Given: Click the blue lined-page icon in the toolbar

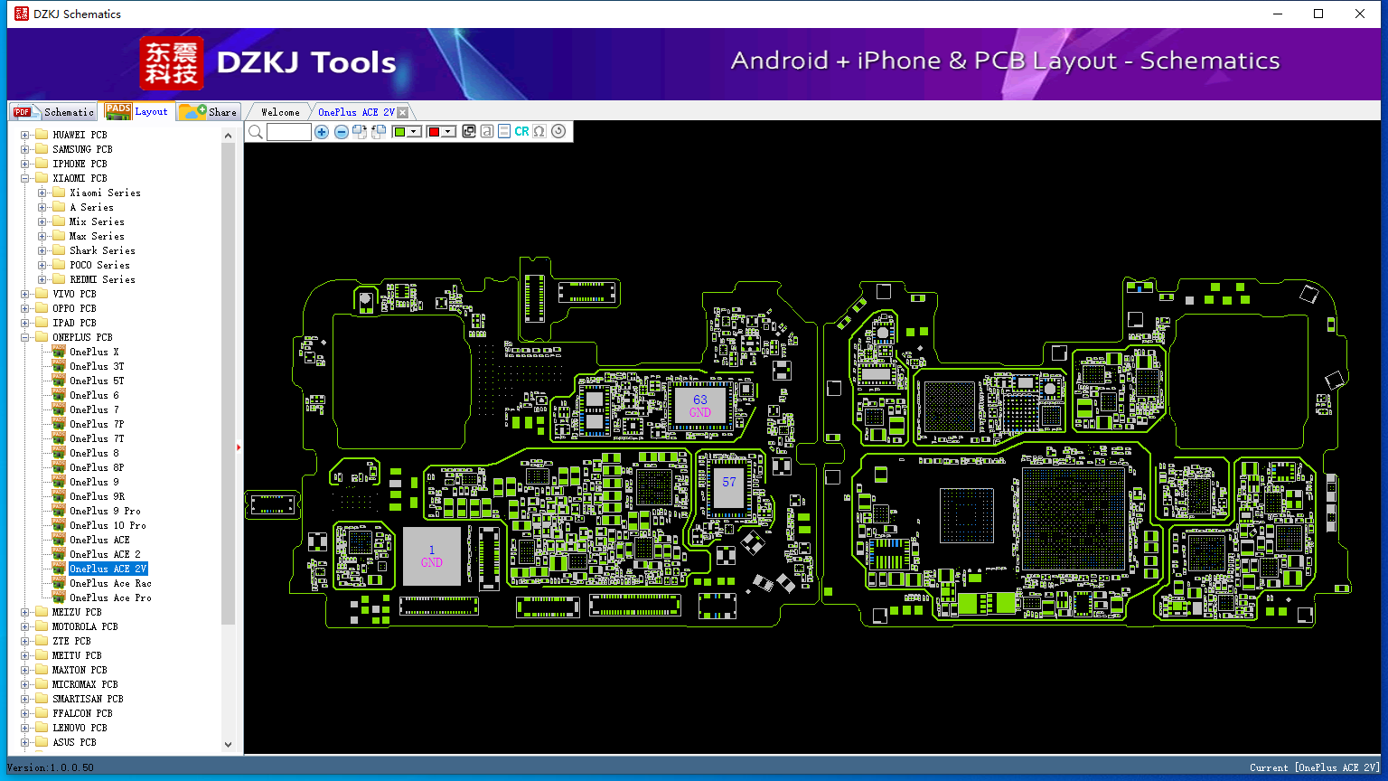Looking at the screenshot, I should pos(504,132).
